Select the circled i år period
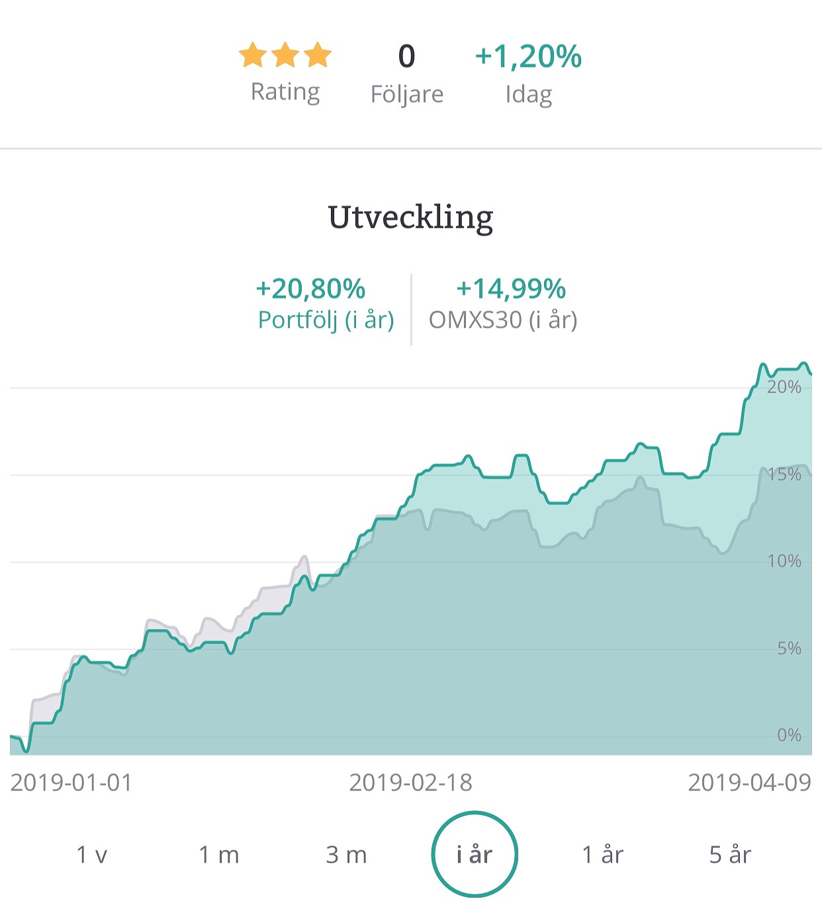822x903 pixels. (x=475, y=854)
